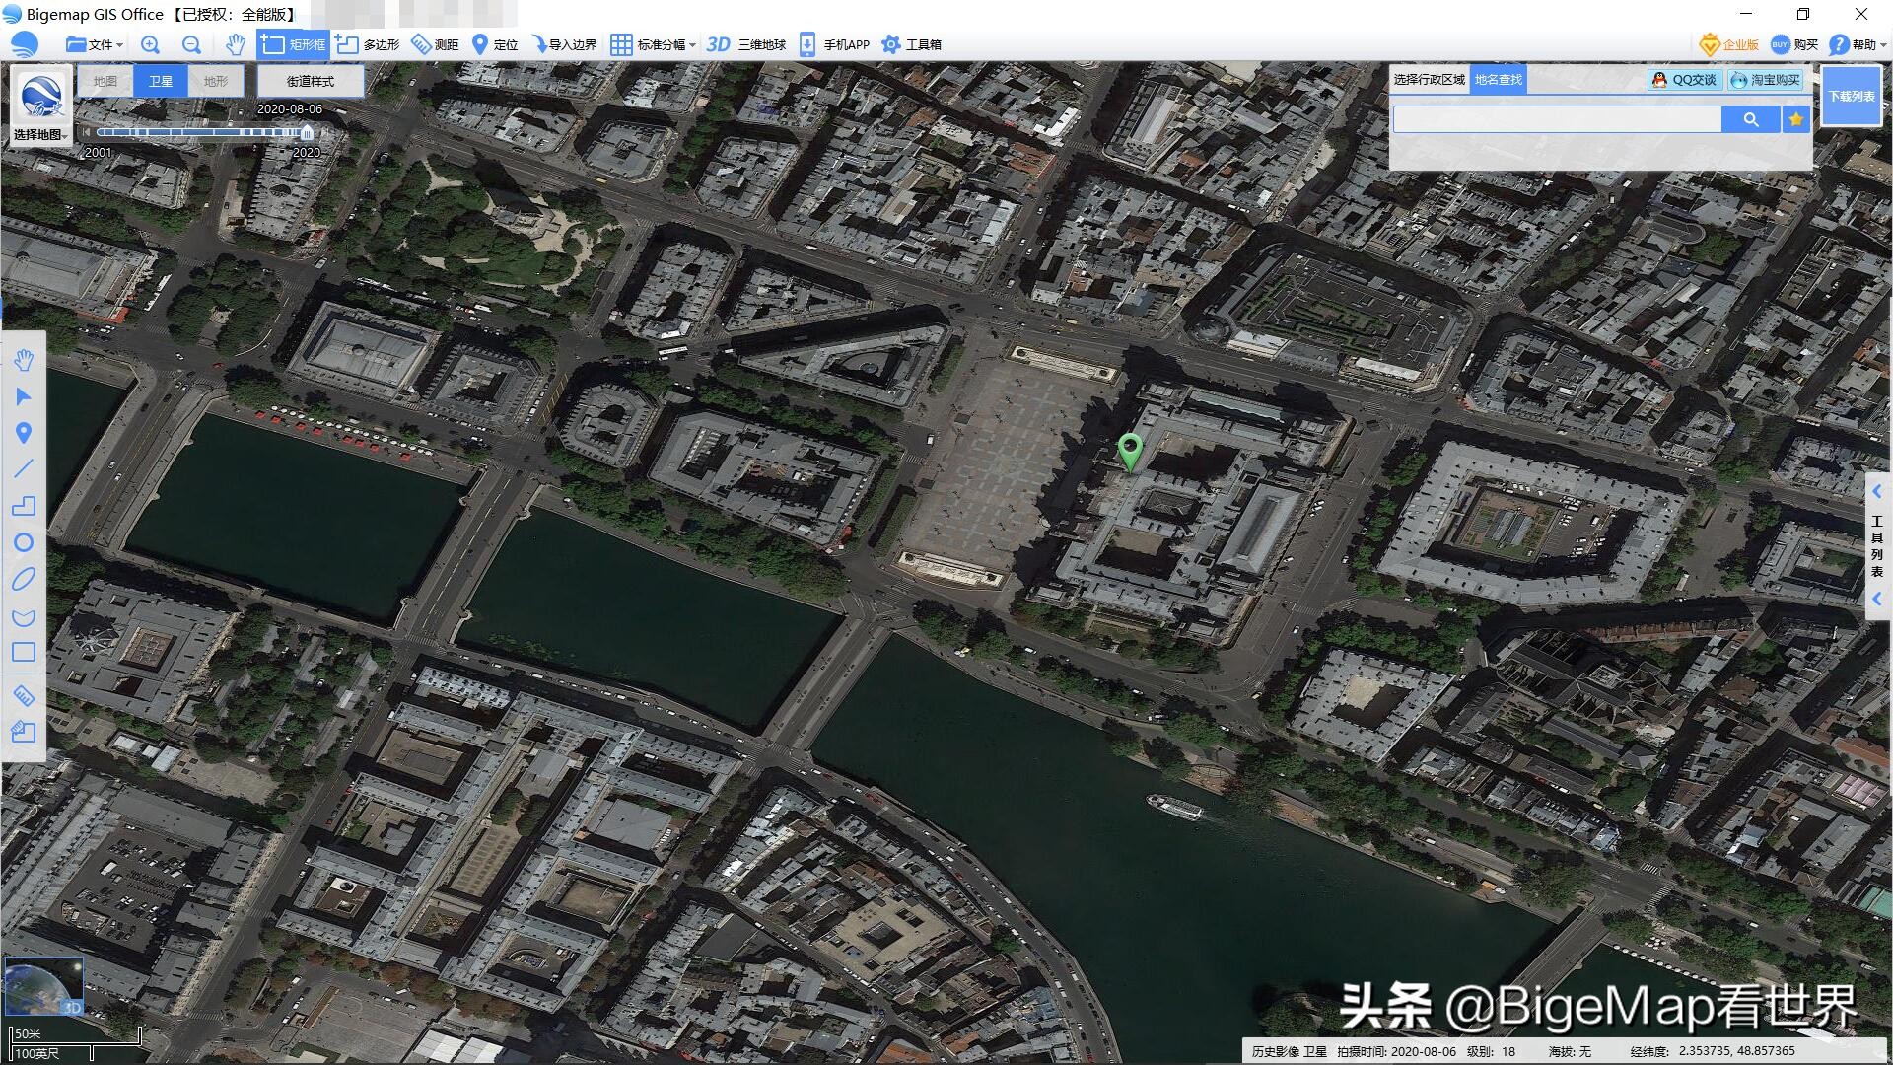The height and width of the screenshot is (1065, 1893).
Task: Select the pan hand tool in top toolbar
Action: 235,44
